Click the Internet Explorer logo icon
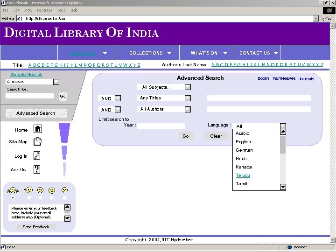The image size is (336, 252). pos(329,10)
